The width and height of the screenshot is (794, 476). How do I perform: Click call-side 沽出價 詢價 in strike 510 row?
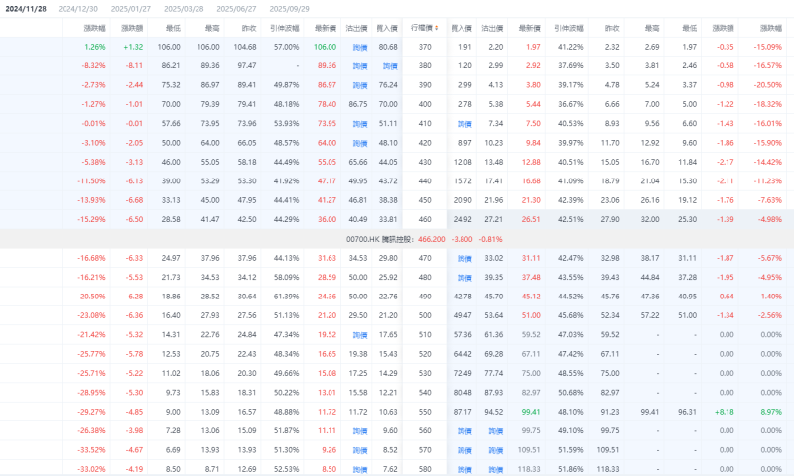pyautogui.click(x=359, y=335)
